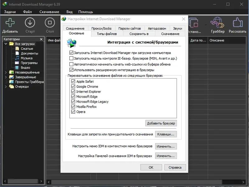Click the Очереди folder icon
Image resolution: width=249 pixels, height=187 pixels.
12,87
